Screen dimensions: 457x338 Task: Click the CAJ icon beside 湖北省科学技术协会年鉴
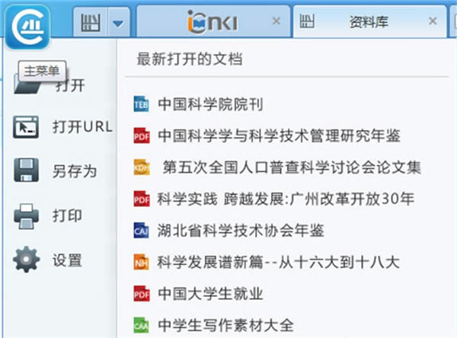point(142,231)
